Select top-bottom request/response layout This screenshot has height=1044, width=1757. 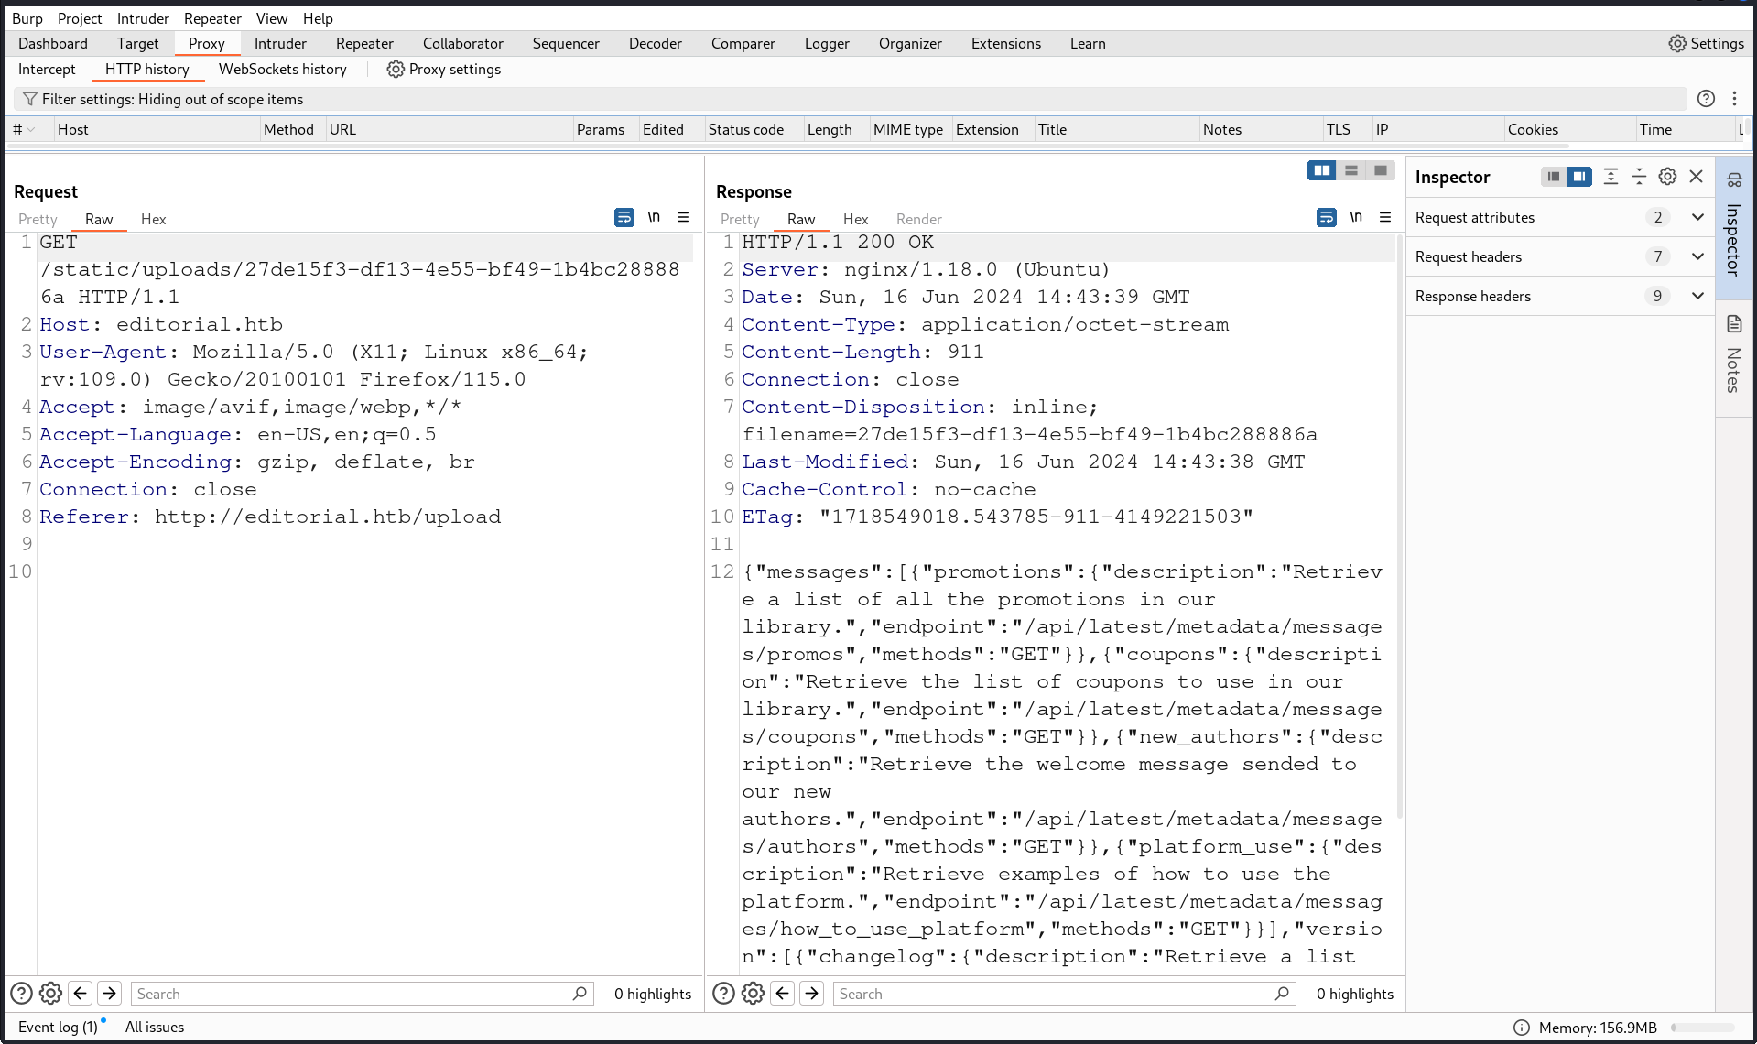(x=1351, y=170)
